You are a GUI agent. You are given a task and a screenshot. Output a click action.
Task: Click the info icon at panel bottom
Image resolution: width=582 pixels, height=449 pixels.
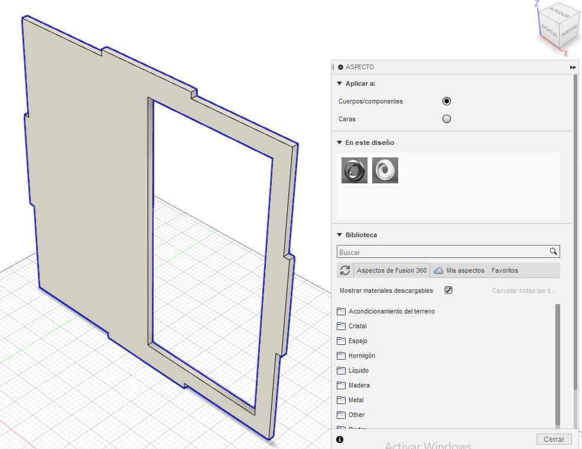pyautogui.click(x=340, y=440)
